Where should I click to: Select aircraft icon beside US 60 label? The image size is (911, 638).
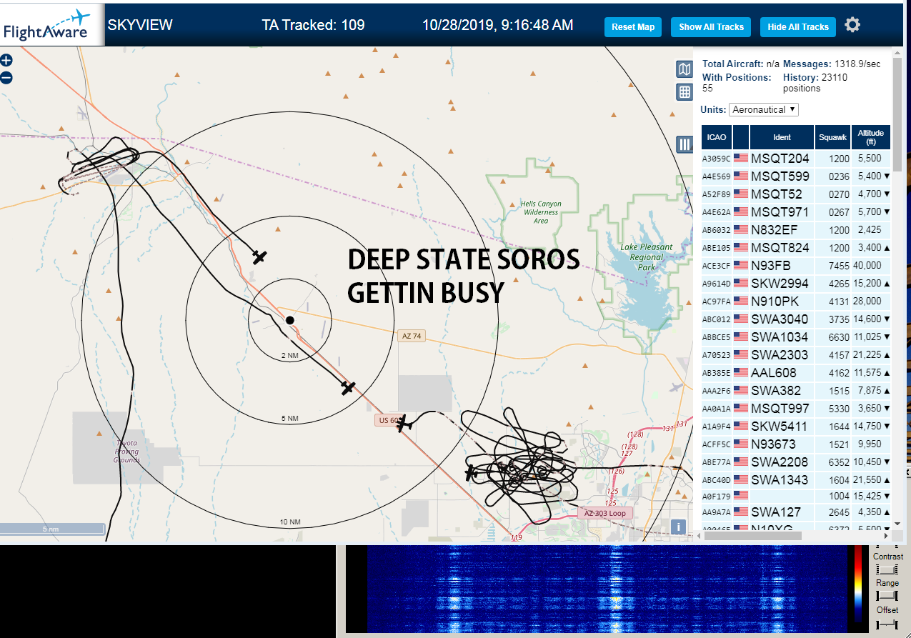point(405,423)
